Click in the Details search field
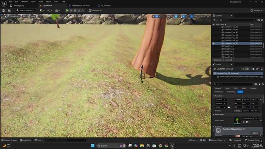The height and width of the screenshot is (149, 265). pyautogui.click(x=233, y=84)
